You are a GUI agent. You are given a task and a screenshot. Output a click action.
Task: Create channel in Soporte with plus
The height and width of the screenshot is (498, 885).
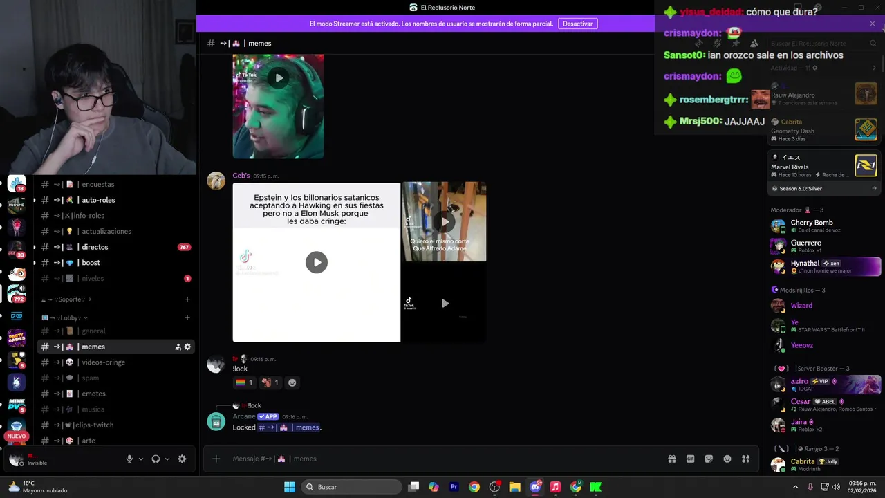[187, 299]
